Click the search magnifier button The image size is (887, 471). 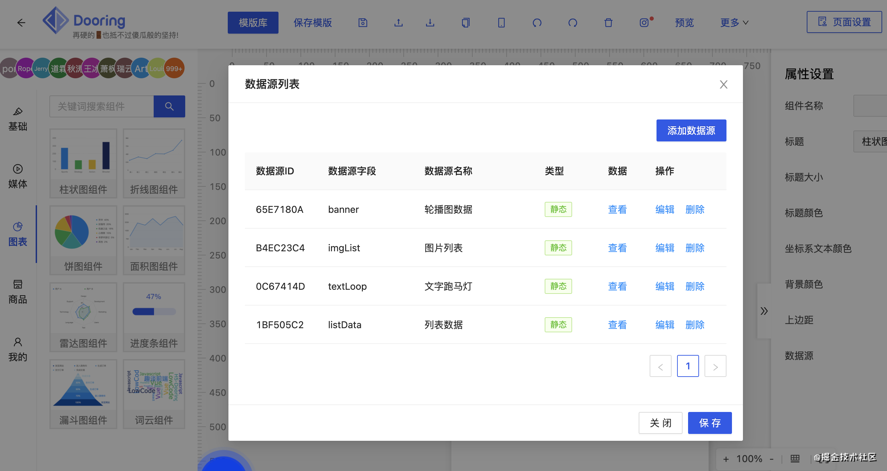pyautogui.click(x=169, y=106)
